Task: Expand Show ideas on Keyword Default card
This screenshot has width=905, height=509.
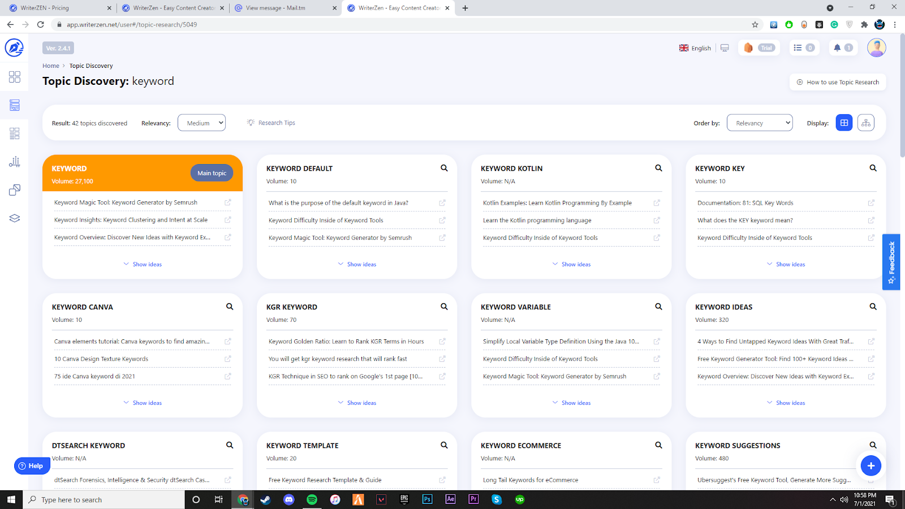Action: (x=357, y=264)
